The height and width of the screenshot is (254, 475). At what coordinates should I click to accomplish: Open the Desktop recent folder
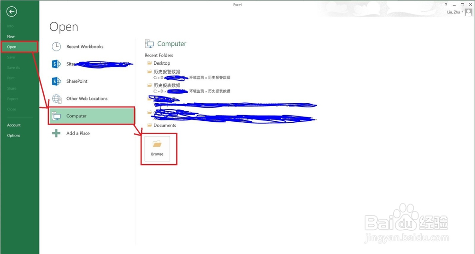point(162,63)
